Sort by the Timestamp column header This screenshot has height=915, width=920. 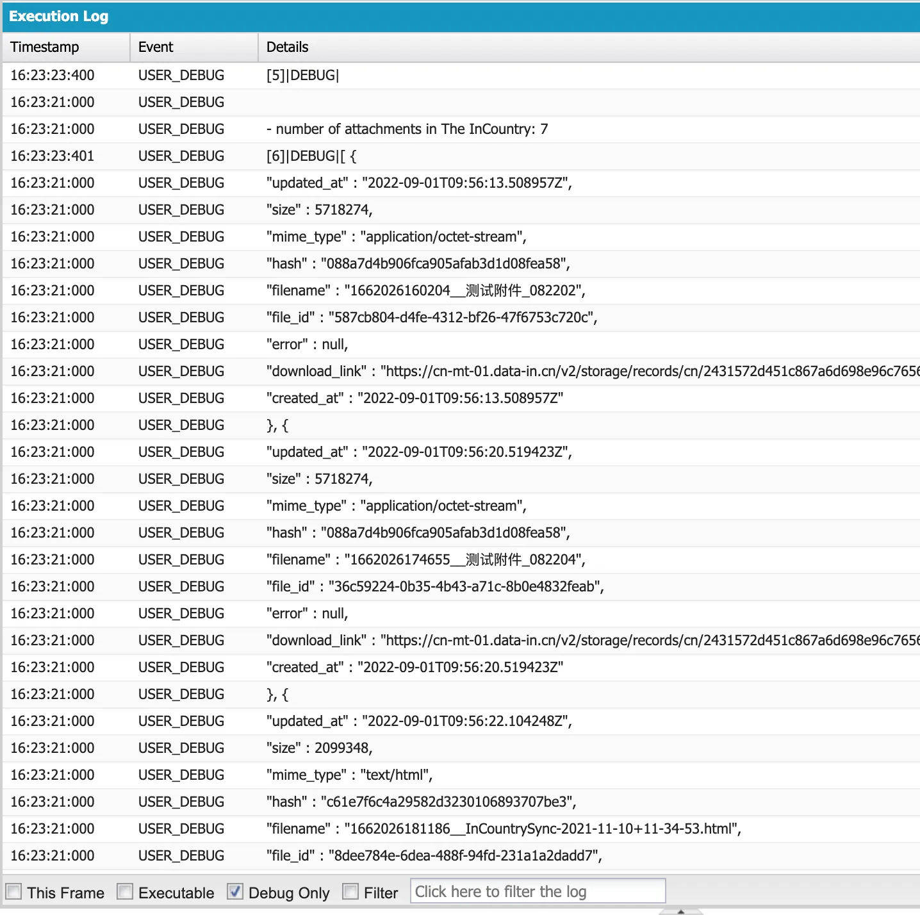click(45, 47)
